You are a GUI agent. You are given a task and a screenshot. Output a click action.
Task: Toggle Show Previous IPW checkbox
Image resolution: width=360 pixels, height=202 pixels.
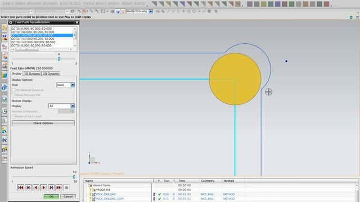13,95
